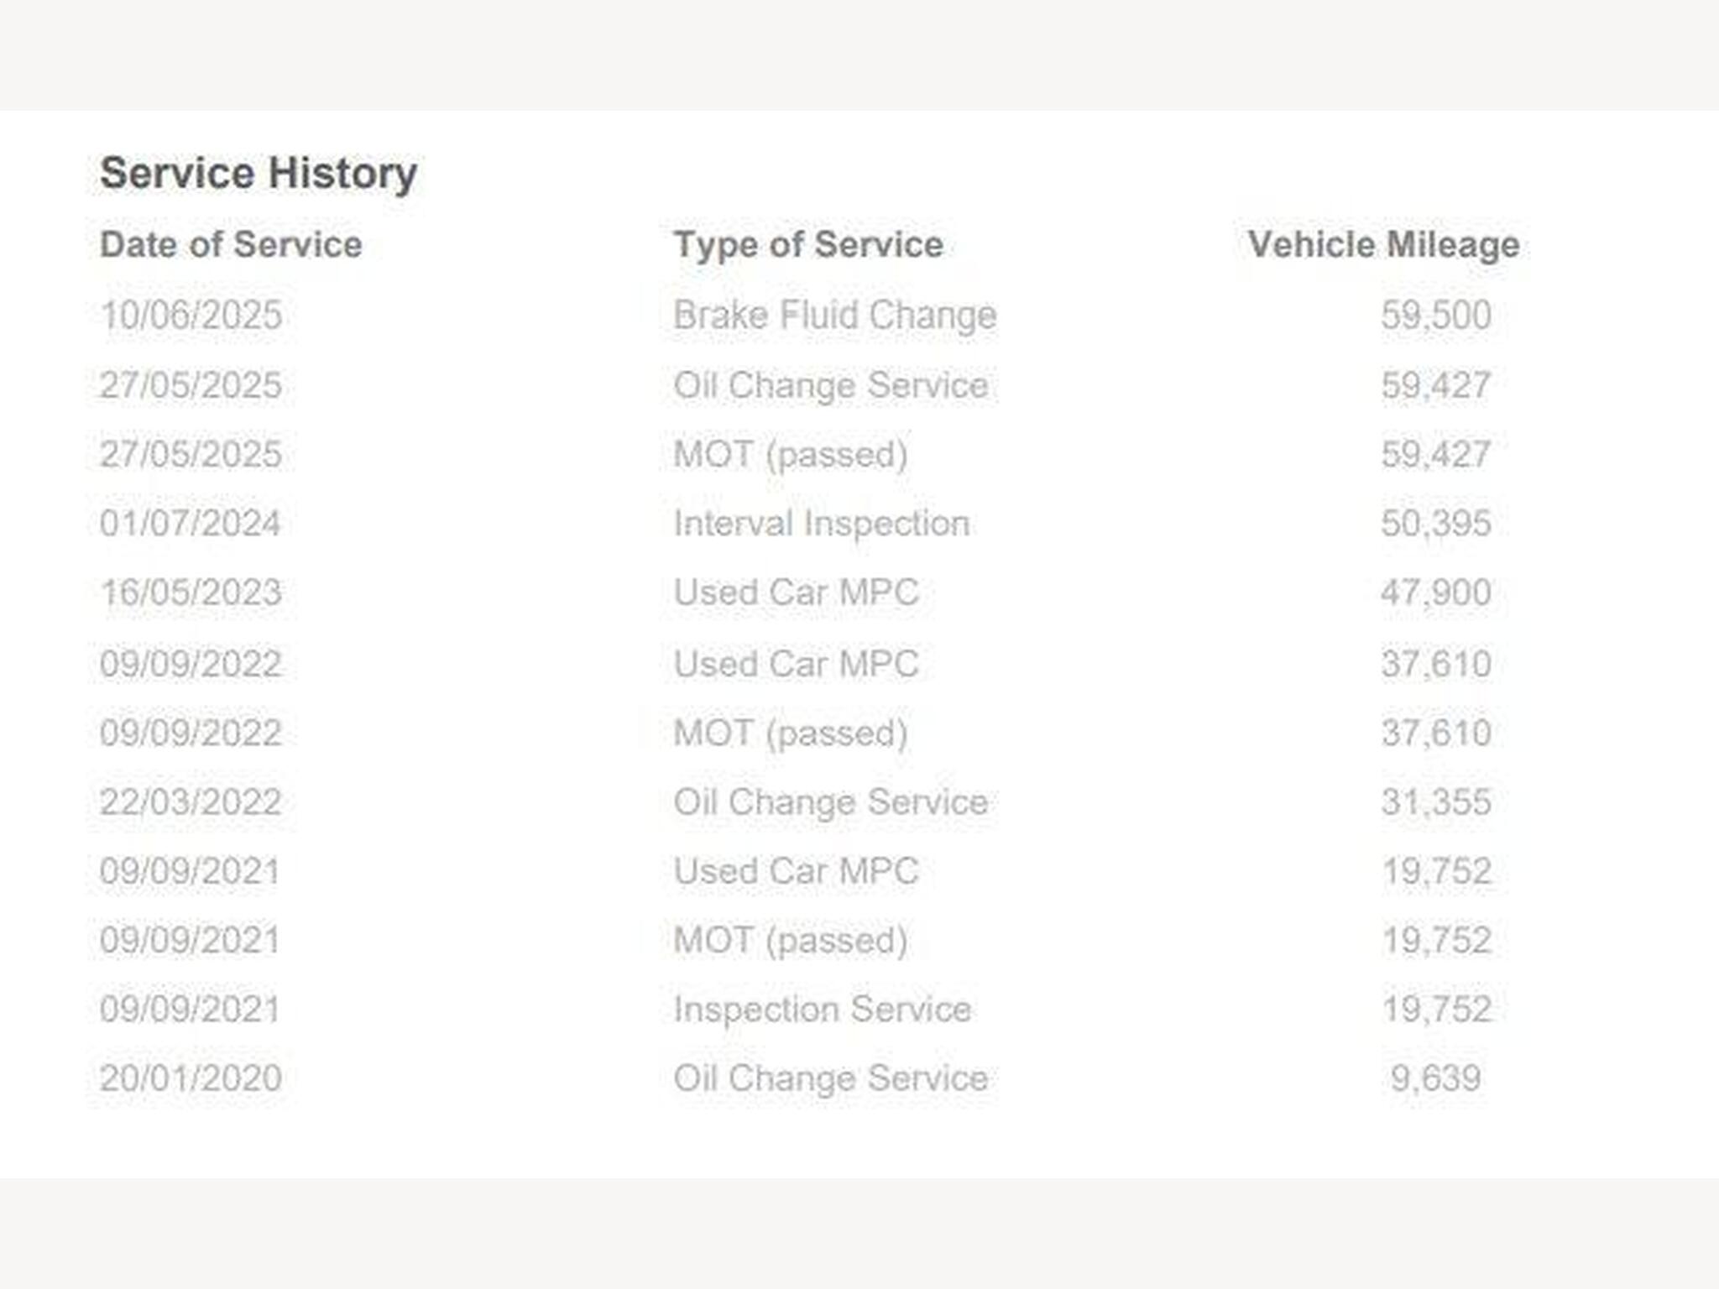Click the 31,355 mileage value

click(x=1435, y=802)
